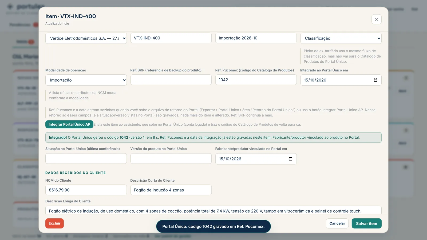Click the Importação 2026-10 input field
The width and height of the screenshot is (427, 240).
tap(256, 38)
